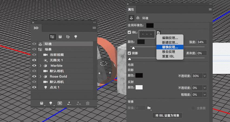Image resolution: width=230 pixels, height=122 pixels.
Task: Click the disabled ground plane icon beside trash
Action: 78,103
